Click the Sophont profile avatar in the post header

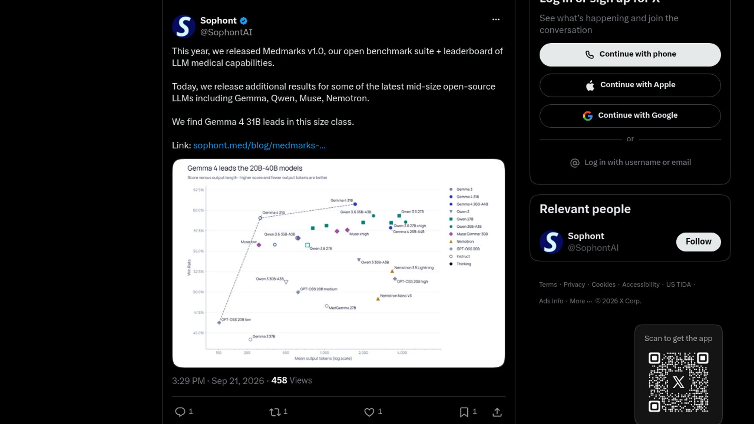(183, 26)
